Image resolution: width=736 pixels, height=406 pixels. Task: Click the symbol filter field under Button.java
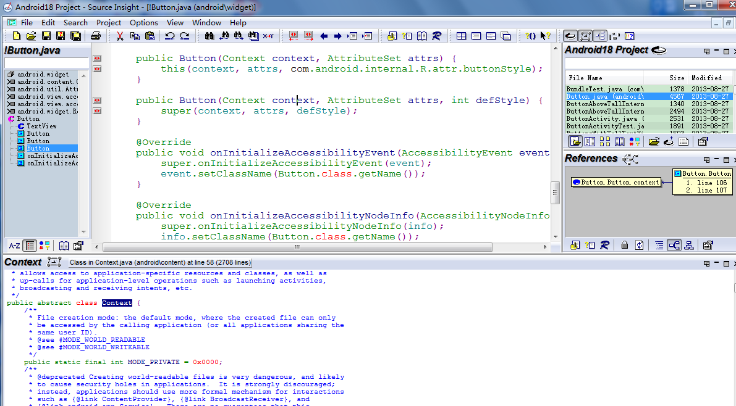[x=46, y=64]
